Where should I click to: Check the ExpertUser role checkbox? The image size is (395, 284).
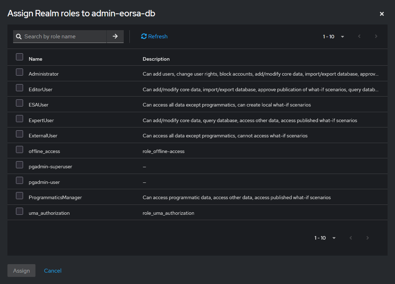(x=20, y=119)
